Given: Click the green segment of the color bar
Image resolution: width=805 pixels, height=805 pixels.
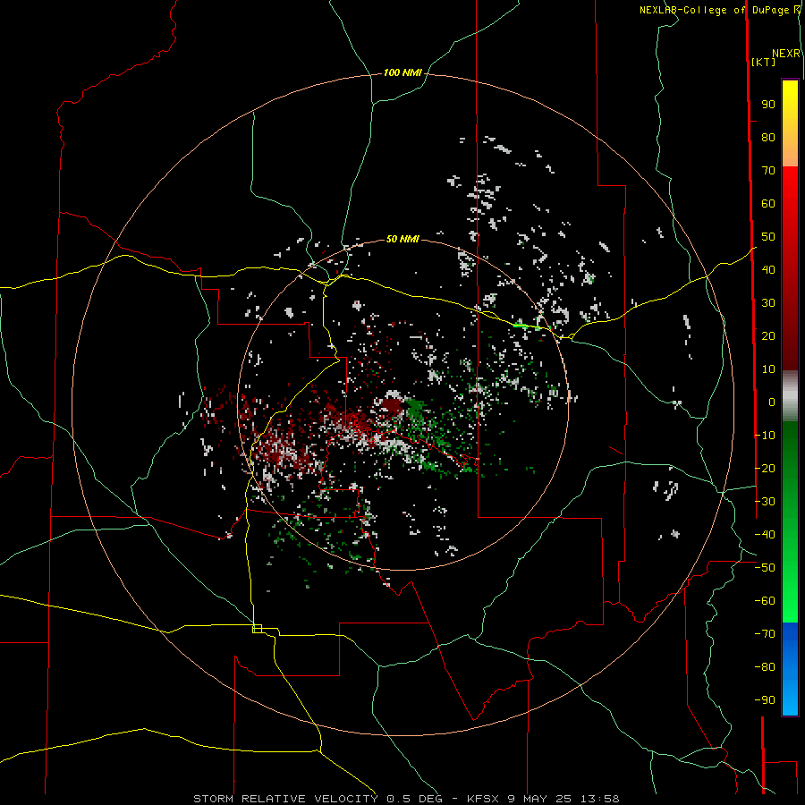Looking at the screenshot, I should pos(790,522).
